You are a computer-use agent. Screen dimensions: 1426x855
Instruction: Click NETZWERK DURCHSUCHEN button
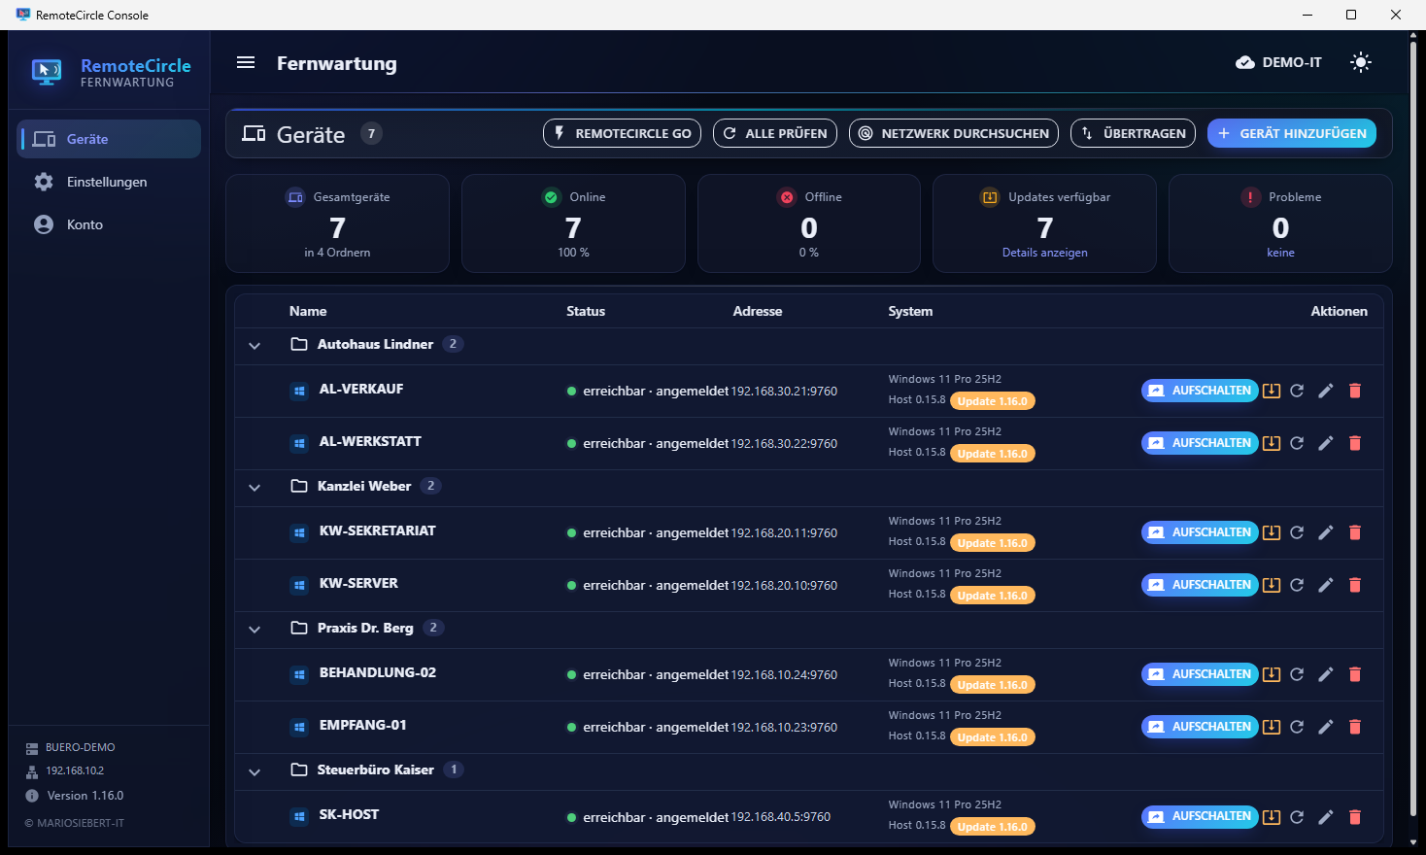[954, 133]
